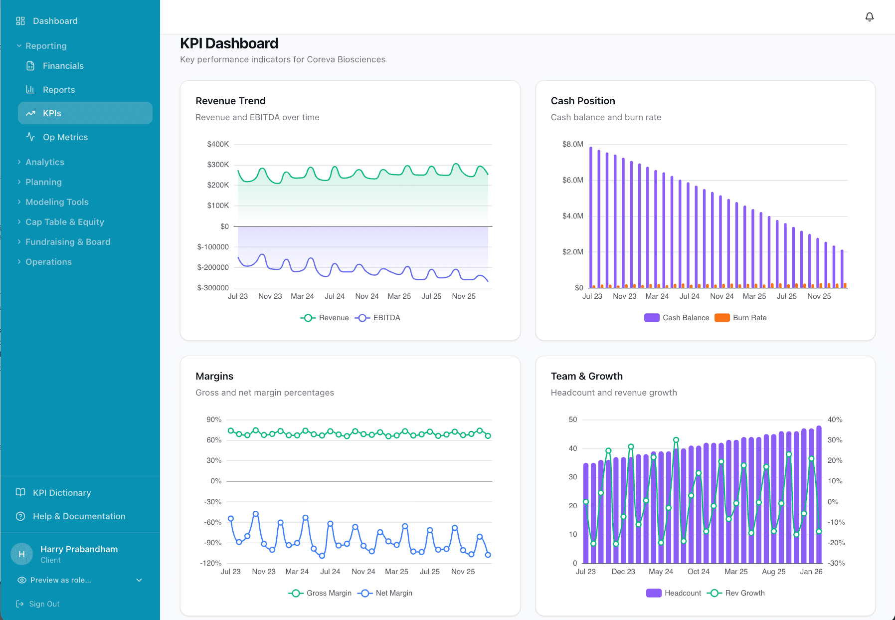Select the Op Metrics pulse icon
Image resolution: width=895 pixels, height=620 pixels.
pyautogui.click(x=30, y=137)
